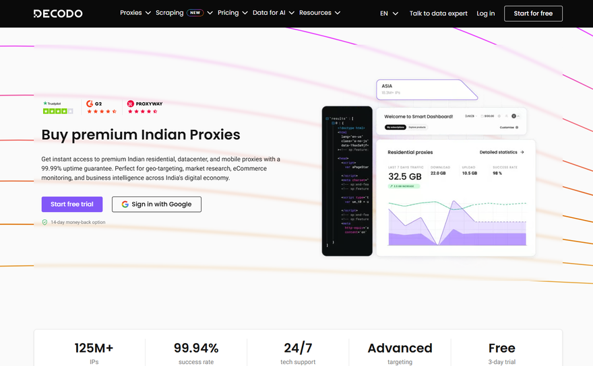Viewport: 593px width, 366px height.
Task: Expand the language selector chevron
Action: coord(396,13)
